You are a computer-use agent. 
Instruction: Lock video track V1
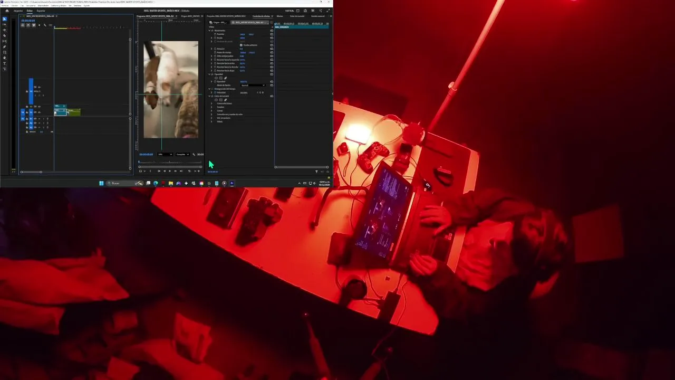27,112
